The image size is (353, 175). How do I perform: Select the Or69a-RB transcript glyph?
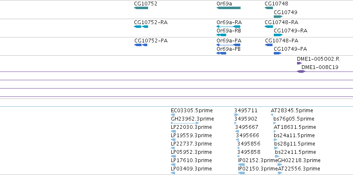click(222, 35)
